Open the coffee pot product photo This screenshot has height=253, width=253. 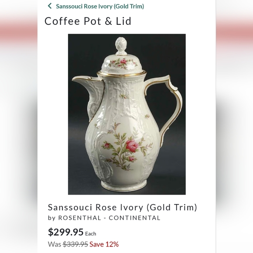[127, 114]
